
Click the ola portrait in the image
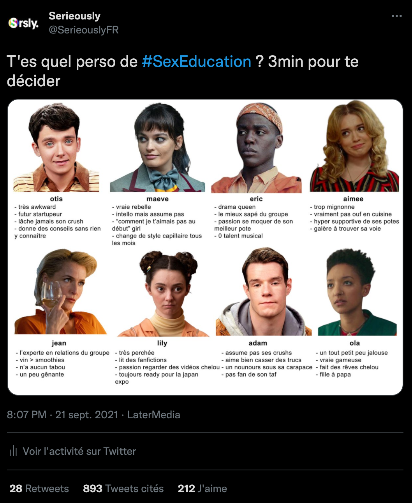(357, 292)
